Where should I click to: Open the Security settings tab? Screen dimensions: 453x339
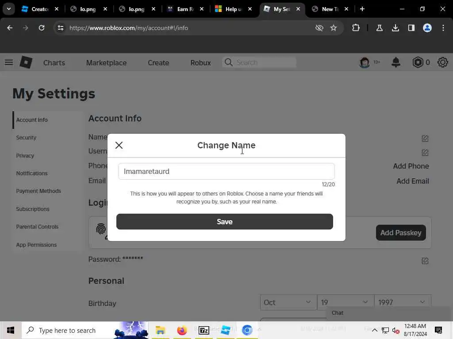26,138
